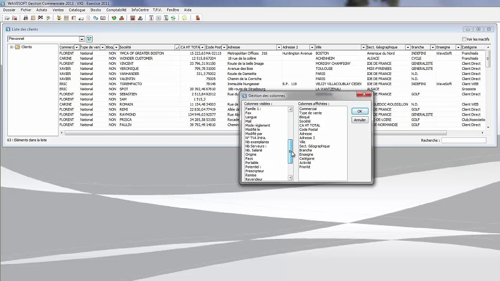Click the Clients folder icon in tree
Image resolution: width=500 pixels, height=281 pixels.
tap(18, 47)
